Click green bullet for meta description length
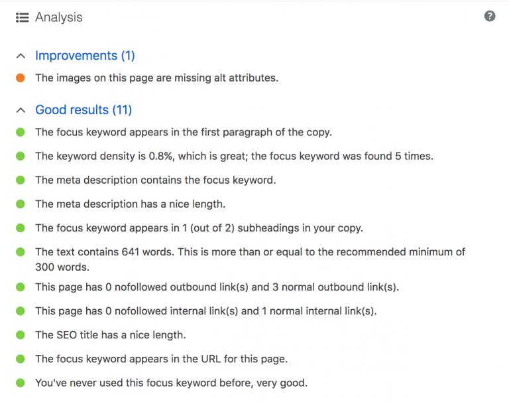 21,204
